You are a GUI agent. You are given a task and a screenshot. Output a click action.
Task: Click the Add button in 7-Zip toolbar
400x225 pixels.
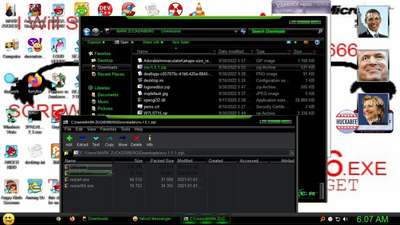(x=69, y=141)
